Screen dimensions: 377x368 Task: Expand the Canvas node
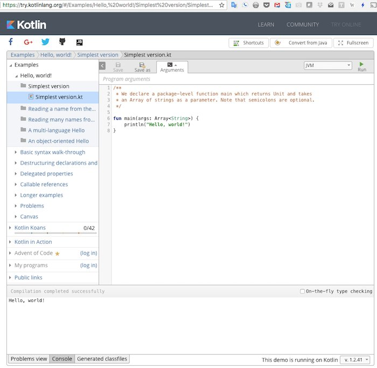(x=16, y=216)
